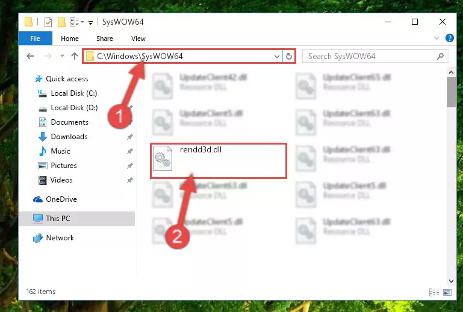The width and height of the screenshot is (463, 312).
Task: Select Network in the navigation pane
Action: [60, 238]
